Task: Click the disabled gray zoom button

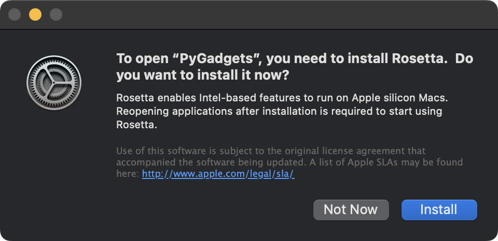Action: point(56,14)
